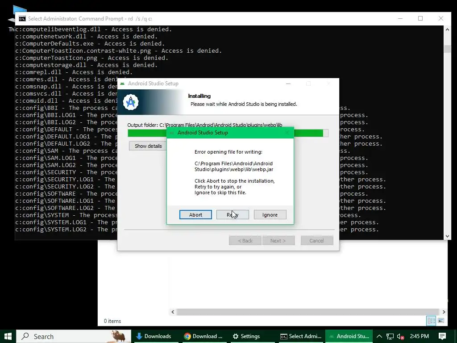Open the Windows Start menu
457x343 pixels.
tap(8, 336)
